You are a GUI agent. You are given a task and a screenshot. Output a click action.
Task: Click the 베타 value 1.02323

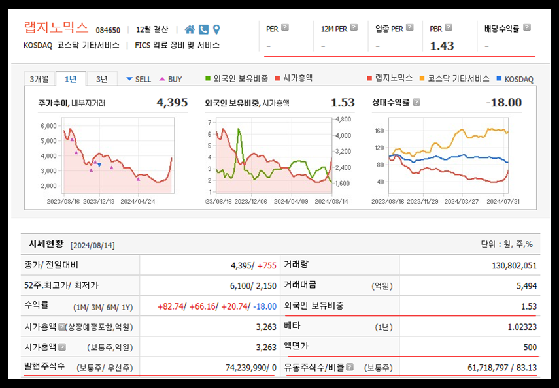point(522,327)
